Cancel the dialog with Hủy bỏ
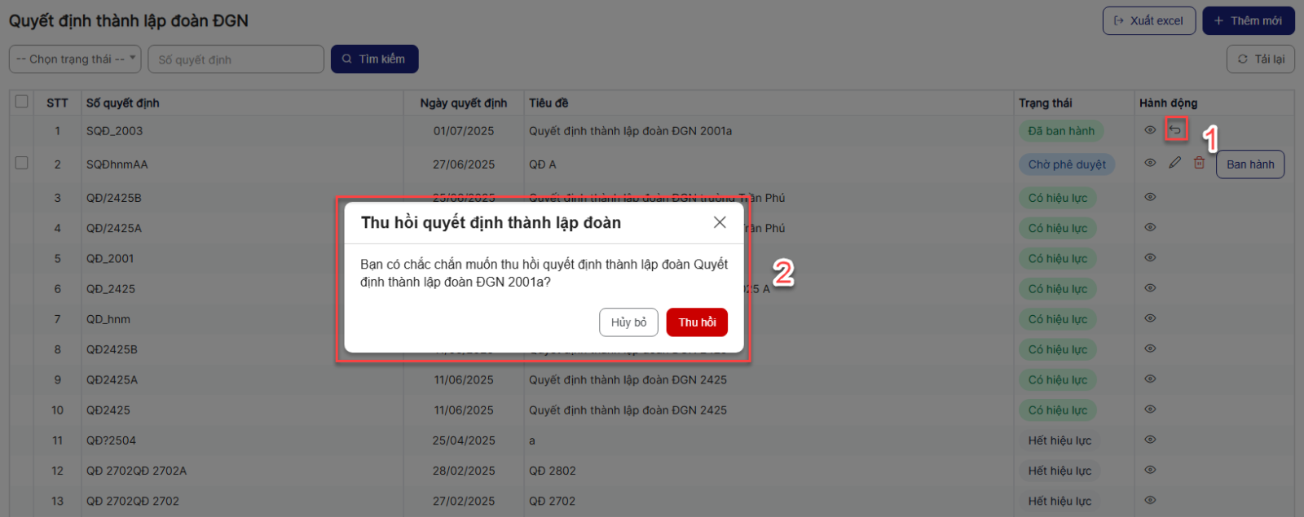The width and height of the screenshot is (1304, 517). (x=628, y=322)
